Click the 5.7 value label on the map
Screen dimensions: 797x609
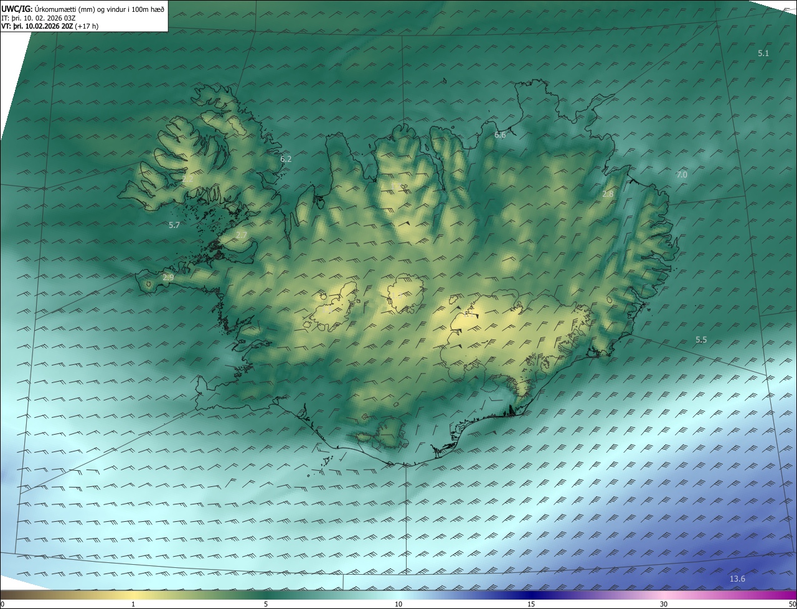click(174, 225)
